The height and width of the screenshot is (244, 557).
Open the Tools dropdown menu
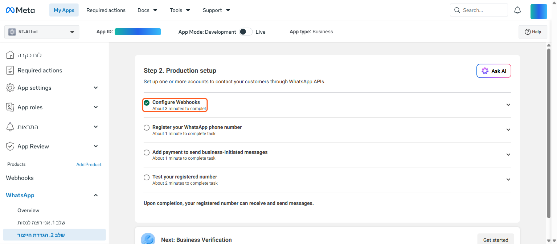180,10
